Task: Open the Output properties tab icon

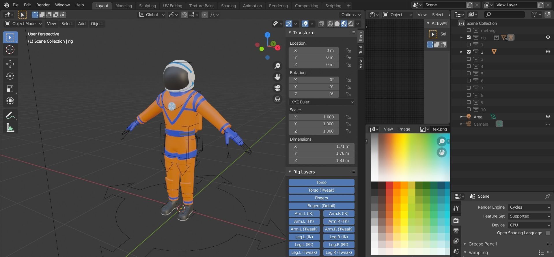Action: pyautogui.click(x=456, y=231)
